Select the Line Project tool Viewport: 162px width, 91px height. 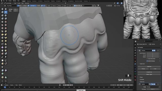pos(2,67)
